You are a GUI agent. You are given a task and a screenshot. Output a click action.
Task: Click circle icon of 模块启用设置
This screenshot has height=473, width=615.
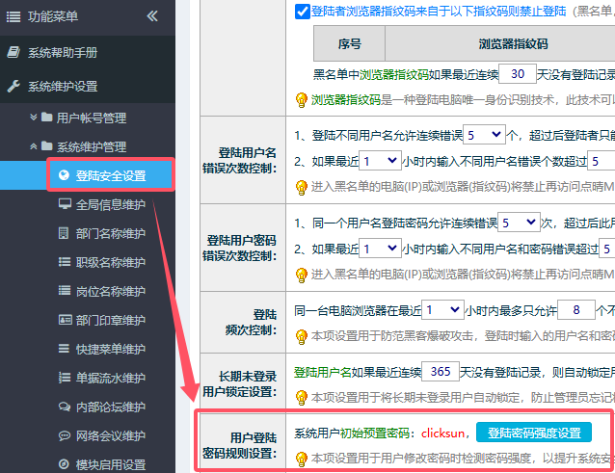click(64, 464)
